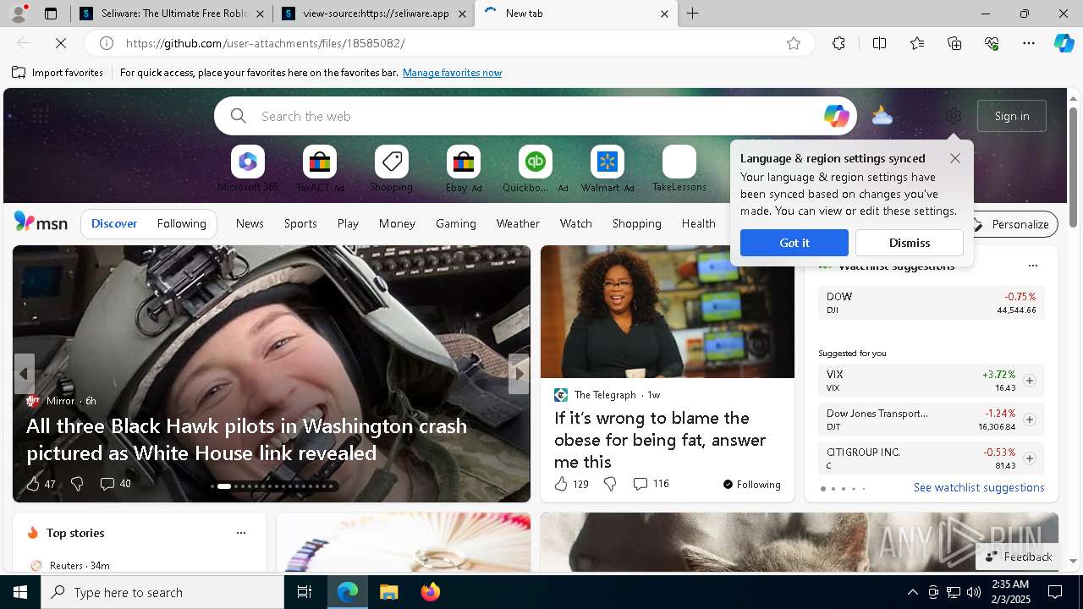Open a new tab with plus
The height and width of the screenshot is (609, 1083).
click(x=693, y=14)
